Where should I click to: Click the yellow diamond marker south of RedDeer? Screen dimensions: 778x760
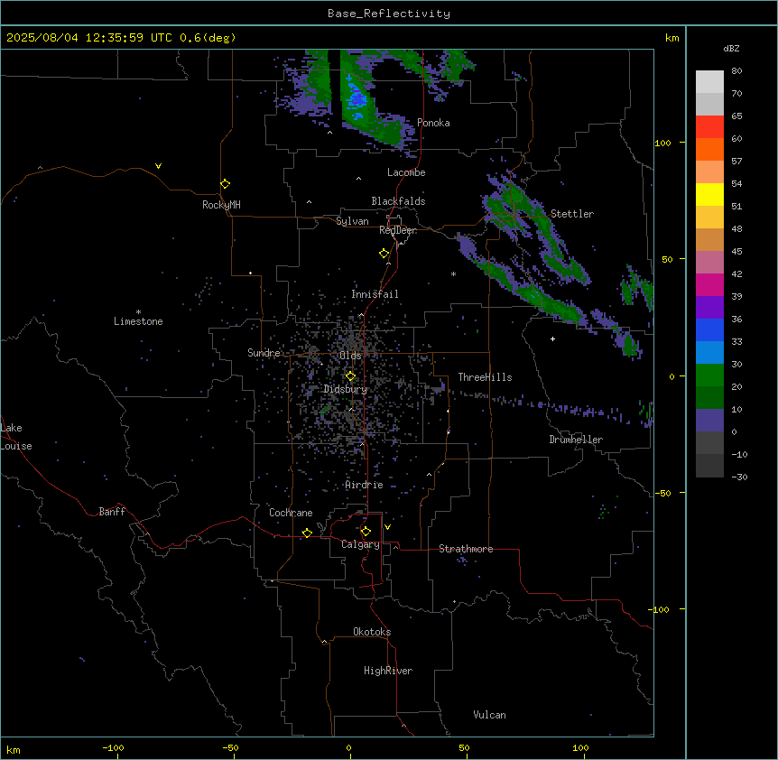tap(384, 254)
